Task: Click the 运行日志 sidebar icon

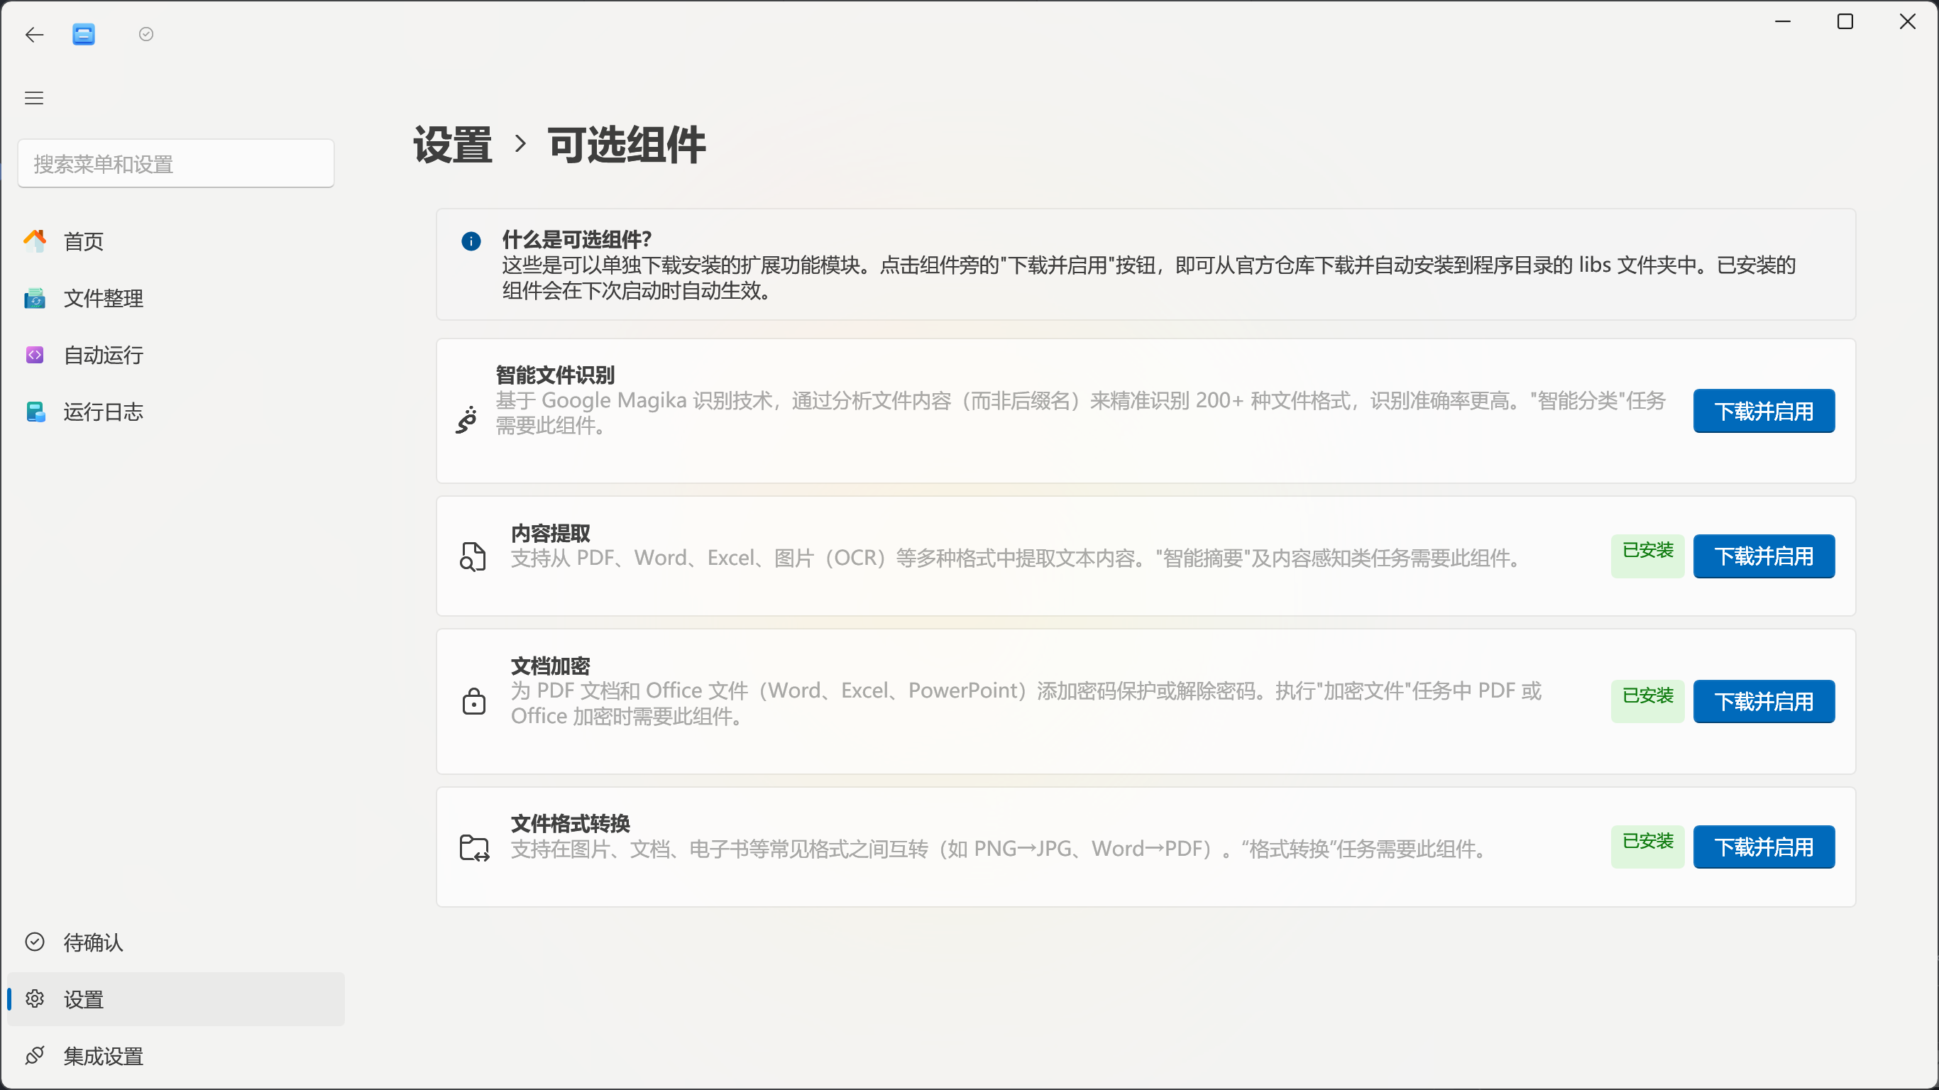Action: tap(35, 412)
